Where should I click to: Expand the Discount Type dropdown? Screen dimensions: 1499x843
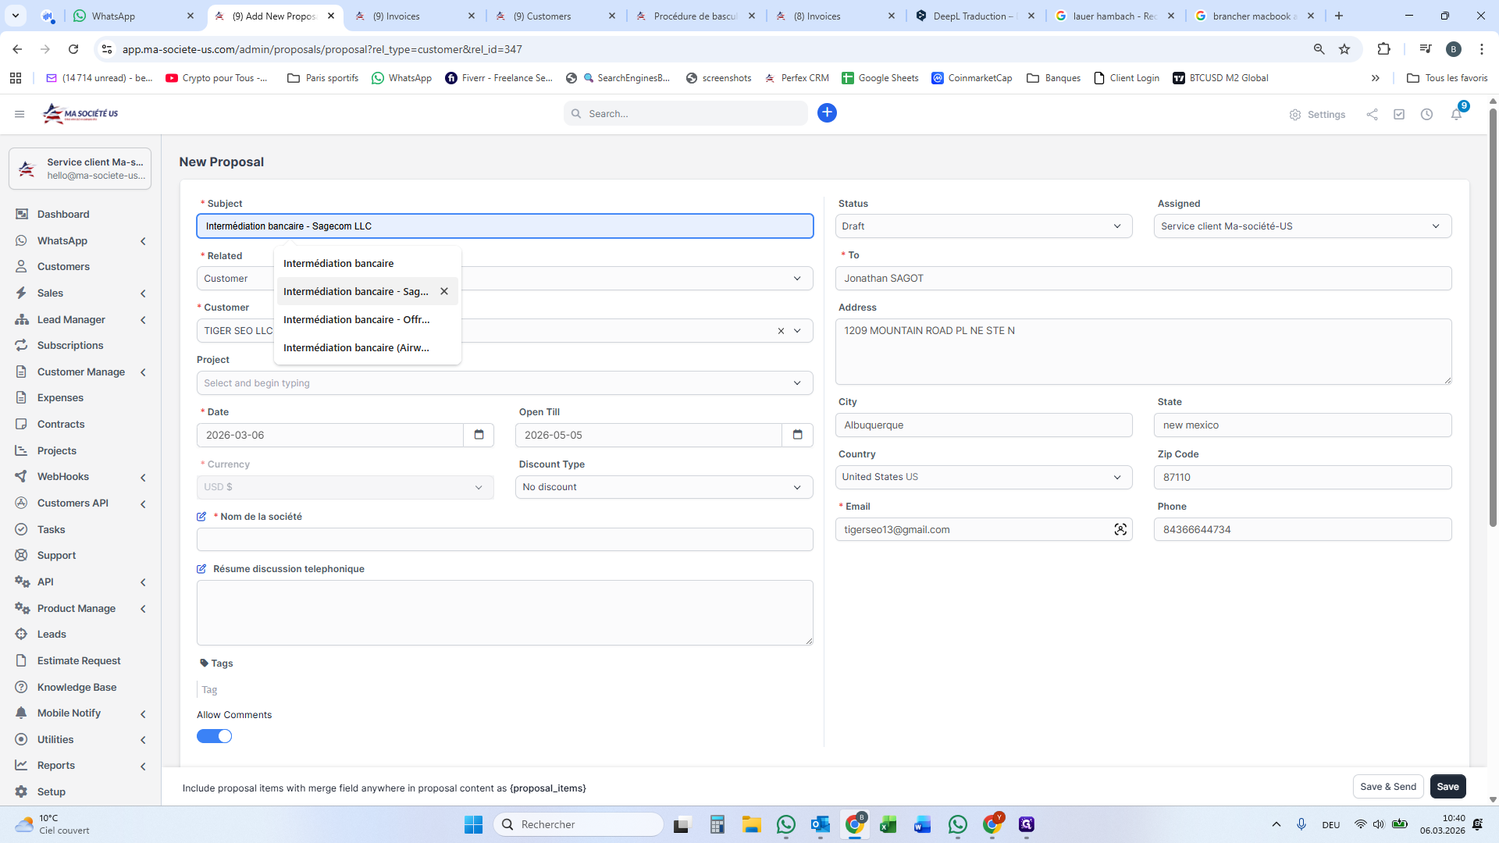point(664,487)
